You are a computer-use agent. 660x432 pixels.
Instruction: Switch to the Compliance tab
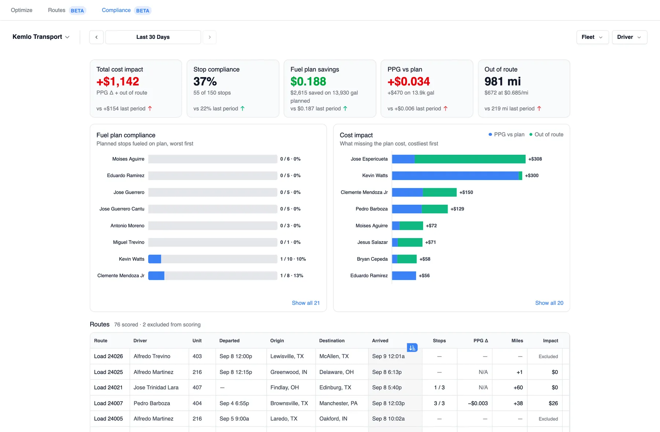(126, 10)
